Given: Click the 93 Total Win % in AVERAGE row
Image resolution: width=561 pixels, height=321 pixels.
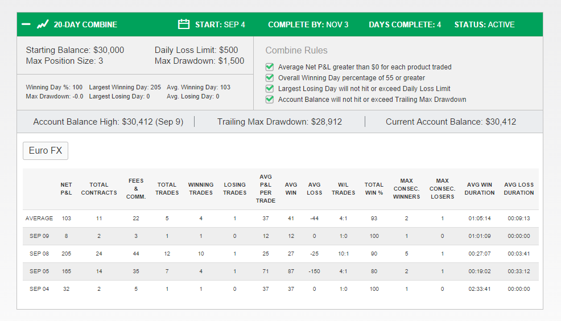Looking at the screenshot, I should [374, 219].
